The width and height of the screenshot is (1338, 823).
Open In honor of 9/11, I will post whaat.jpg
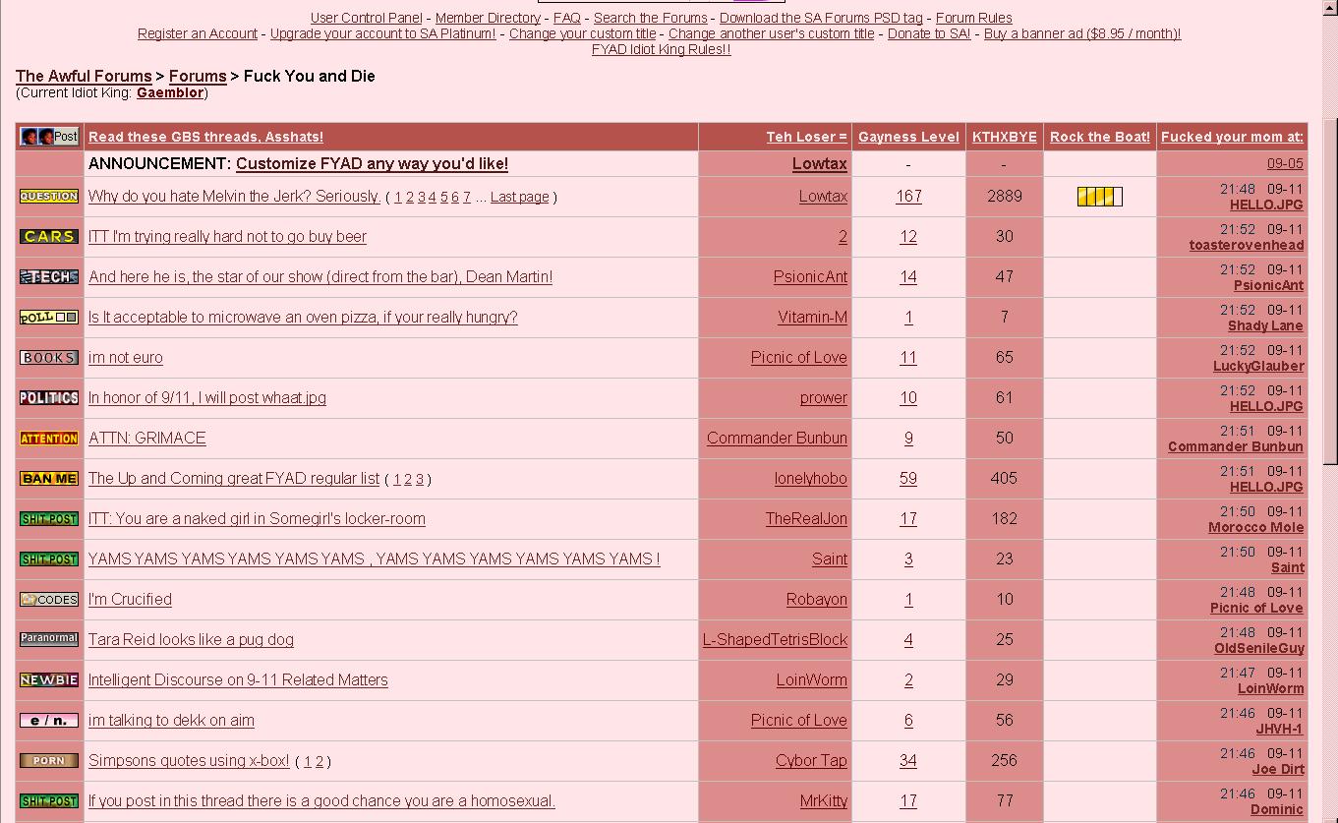tap(207, 398)
